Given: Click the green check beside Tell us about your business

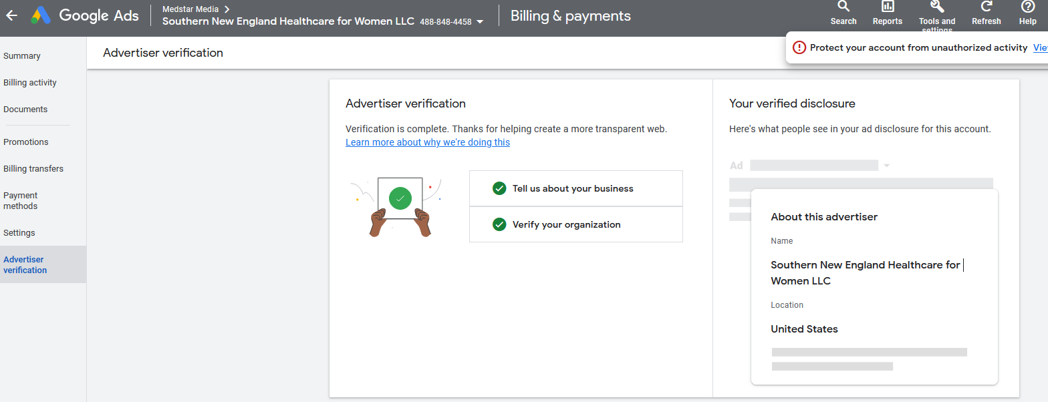Looking at the screenshot, I should point(499,188).
